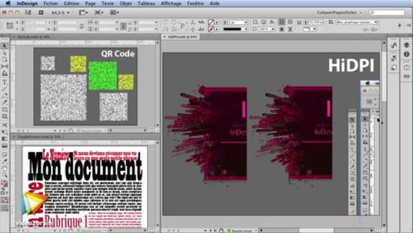Open the opacity percentage dropdown
This screenshot has height=233, width=413.
pos(273,29)
